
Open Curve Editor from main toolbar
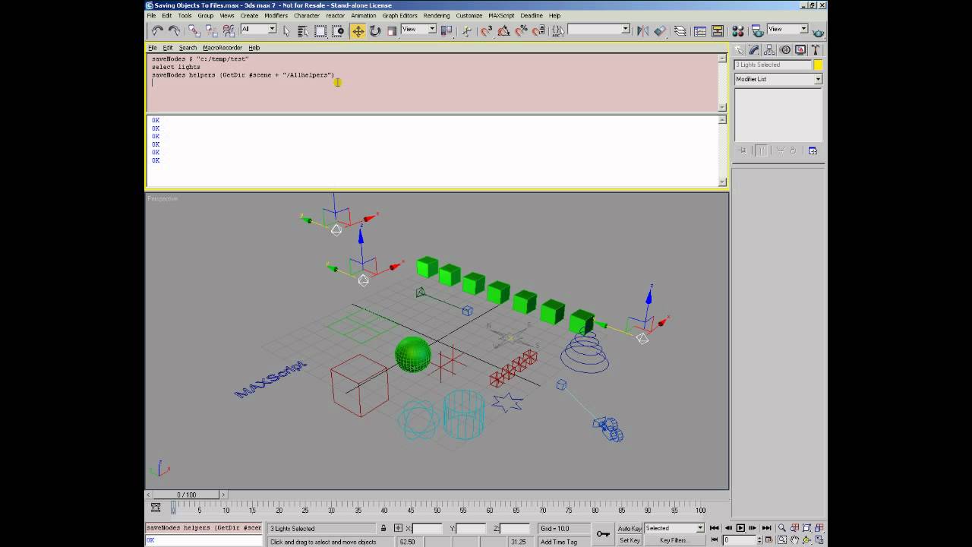(x=700, y=31)
